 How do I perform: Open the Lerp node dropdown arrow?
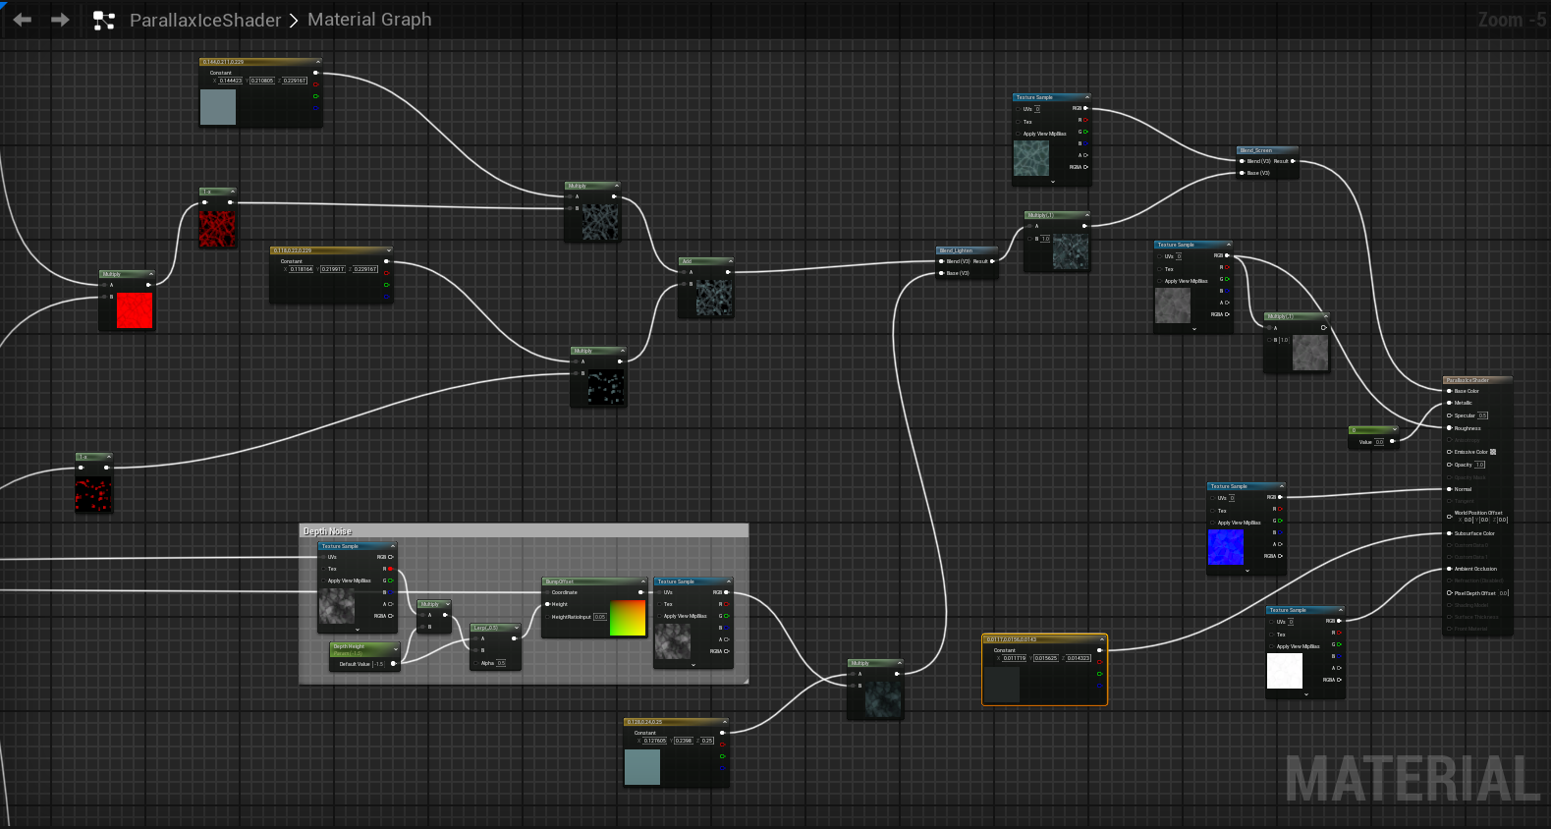click(x=517, y=628)
